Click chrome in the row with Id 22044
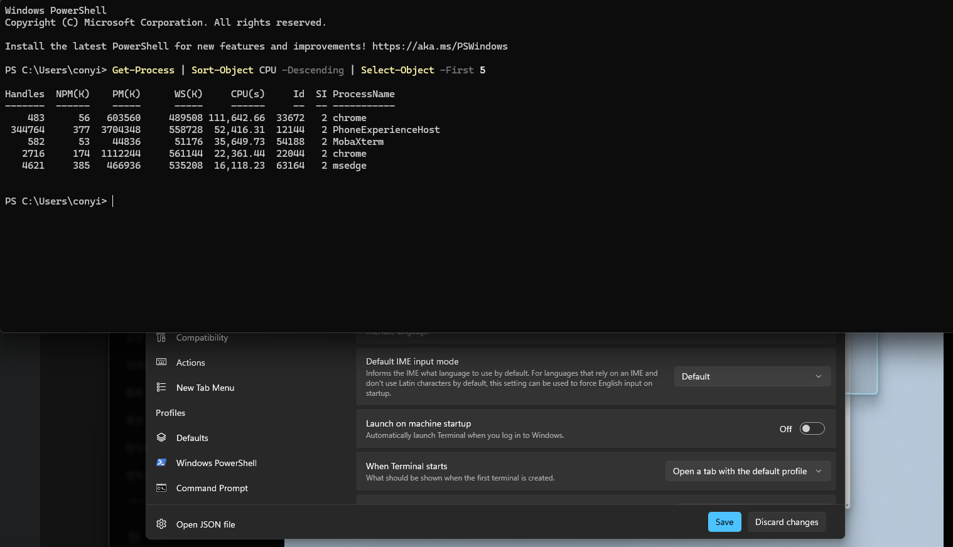The image size is (953, 547). [x=350, y=154]
